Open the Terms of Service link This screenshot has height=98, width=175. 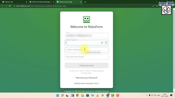[98, 71]
